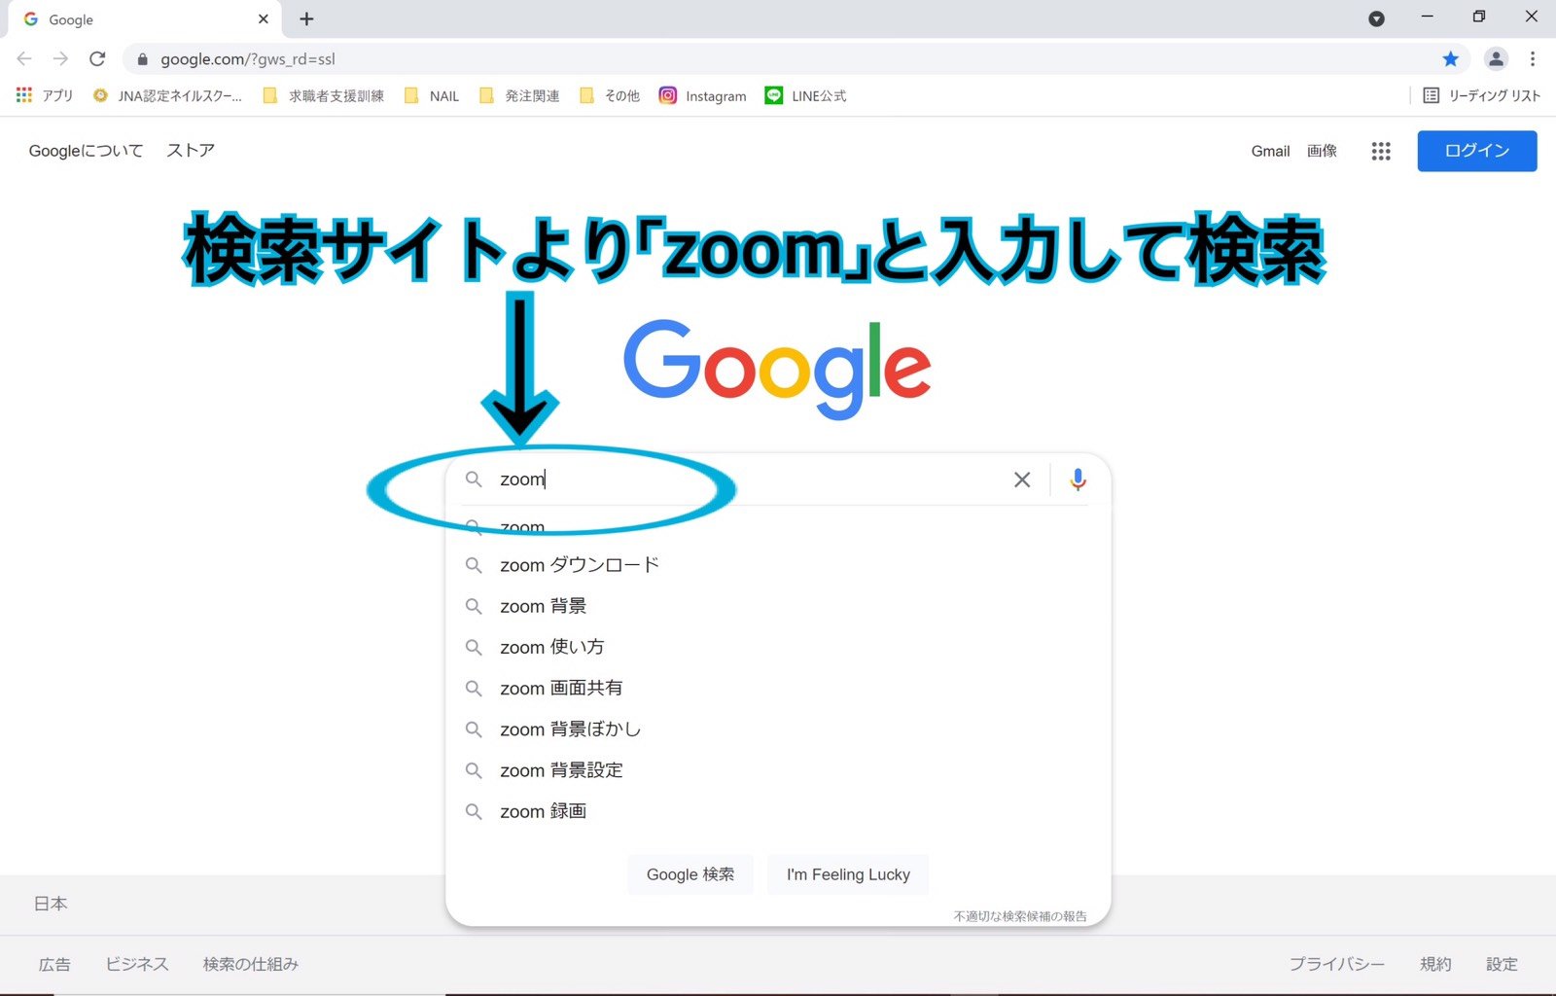Image resolution: width=1556 pixels, height=996 pixels.
Task: Open Gmail from the header
Action: click(1270, 151)
